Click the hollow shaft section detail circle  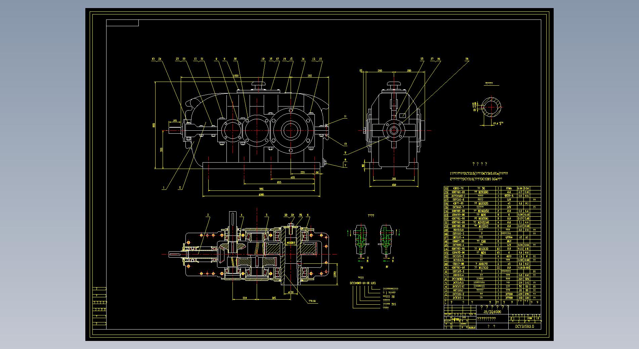click(492, 107)
